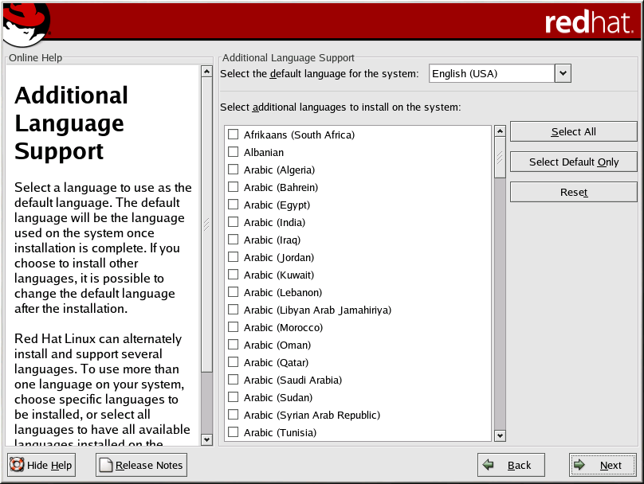Click the document icon on Release Notes
Image resolution: width=644 pixels, height=484 pixels.
[106, 465]
